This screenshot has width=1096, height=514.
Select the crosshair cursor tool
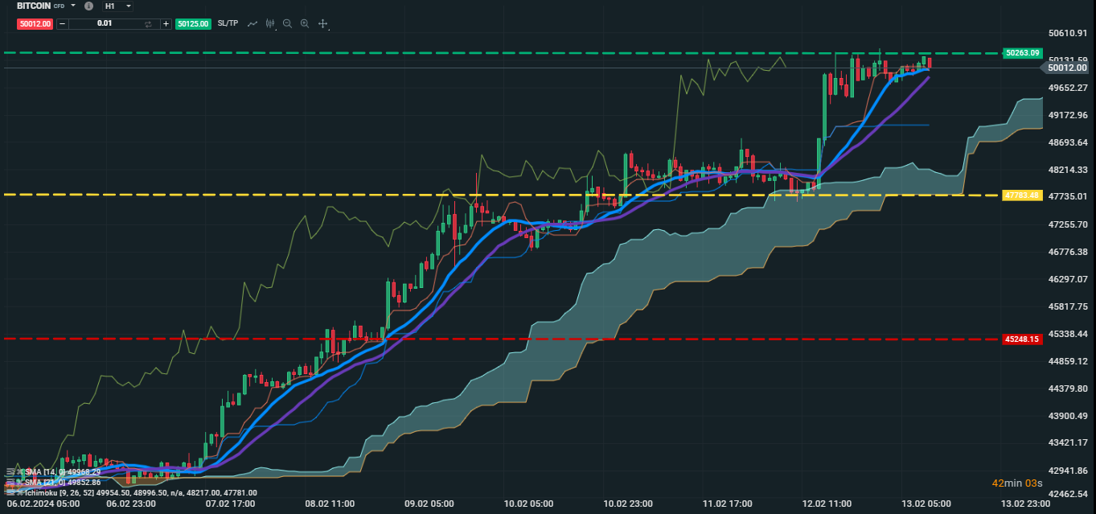322,24
